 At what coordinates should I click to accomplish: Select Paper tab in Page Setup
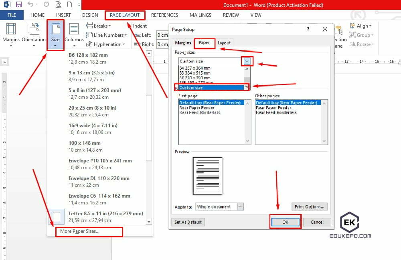(x=204, y=43)
